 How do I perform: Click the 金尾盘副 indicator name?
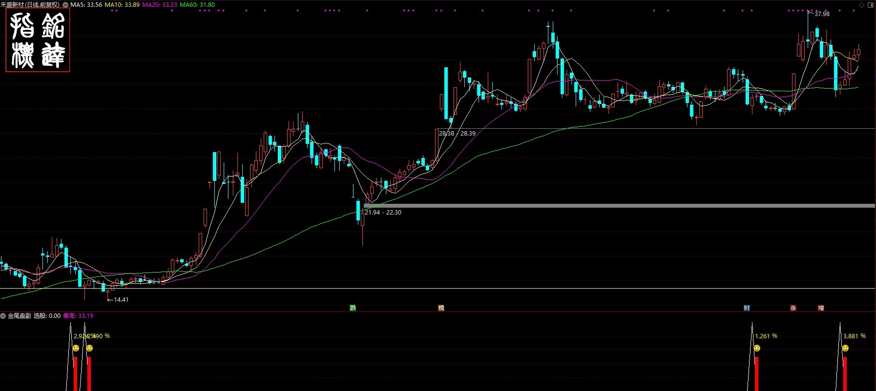click(x=20, y=316)
